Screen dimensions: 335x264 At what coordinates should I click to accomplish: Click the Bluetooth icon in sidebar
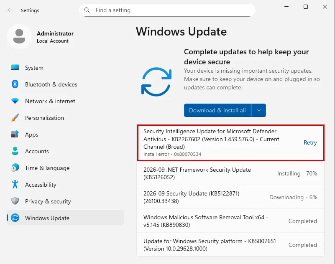[15, 84]
